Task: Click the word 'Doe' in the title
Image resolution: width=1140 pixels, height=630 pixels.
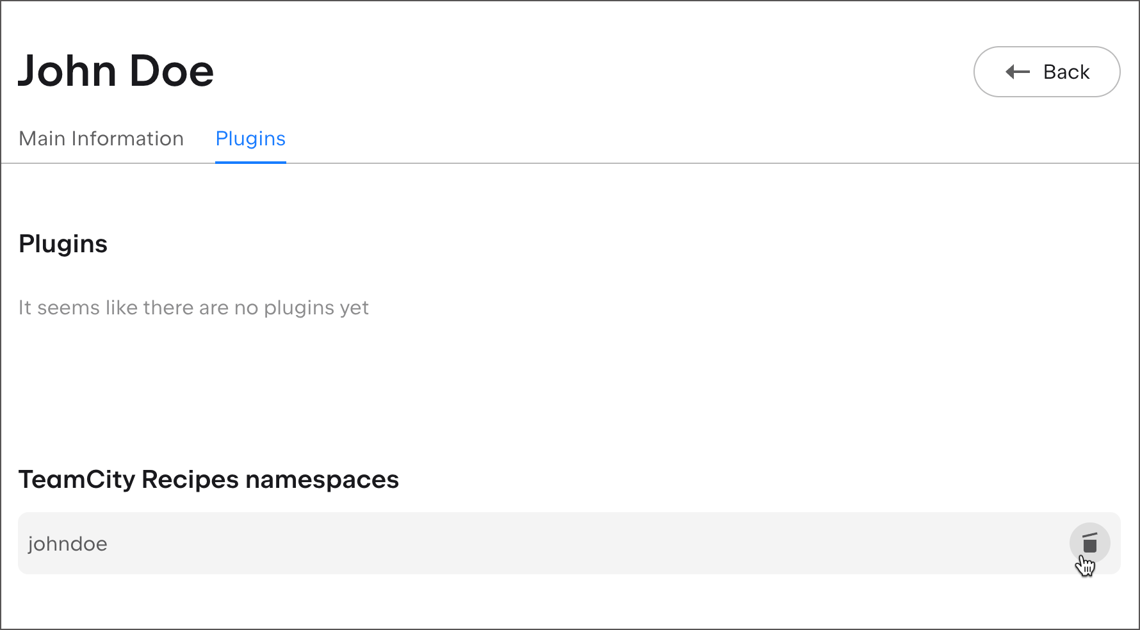Action: pos(171,70)
